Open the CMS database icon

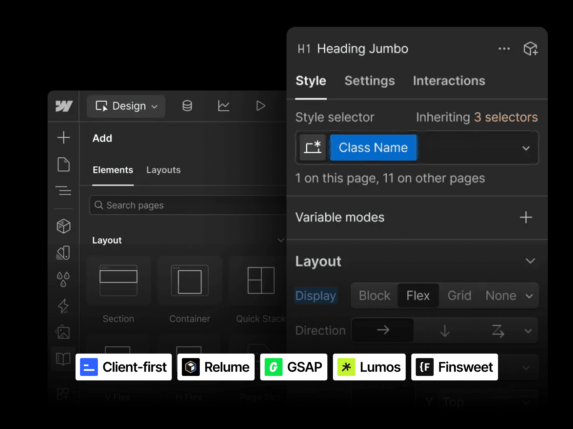click(x=187, y=106)
